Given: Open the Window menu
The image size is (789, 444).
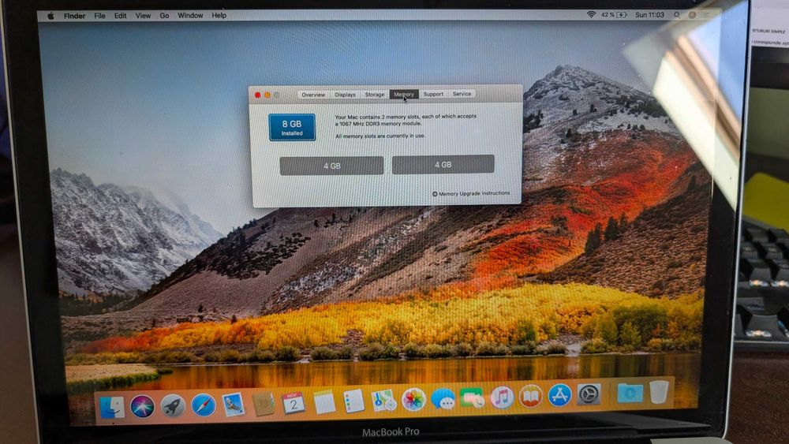Looking at the screenshot, I should 190,16.
